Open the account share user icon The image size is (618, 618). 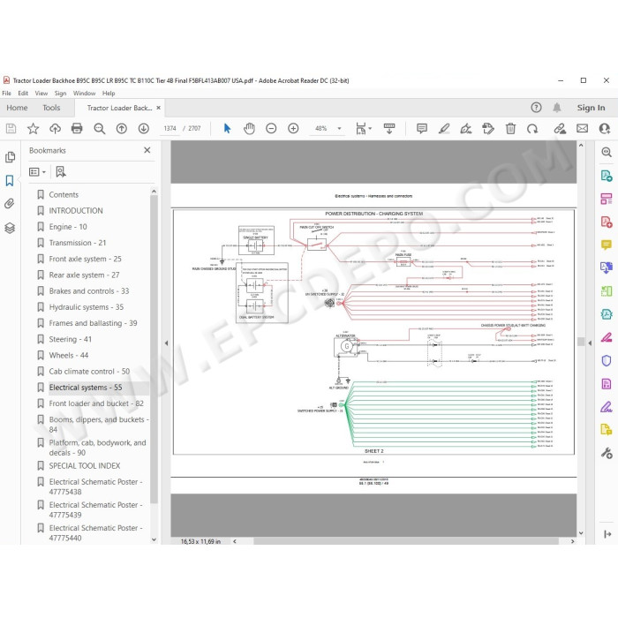[604, 129]
